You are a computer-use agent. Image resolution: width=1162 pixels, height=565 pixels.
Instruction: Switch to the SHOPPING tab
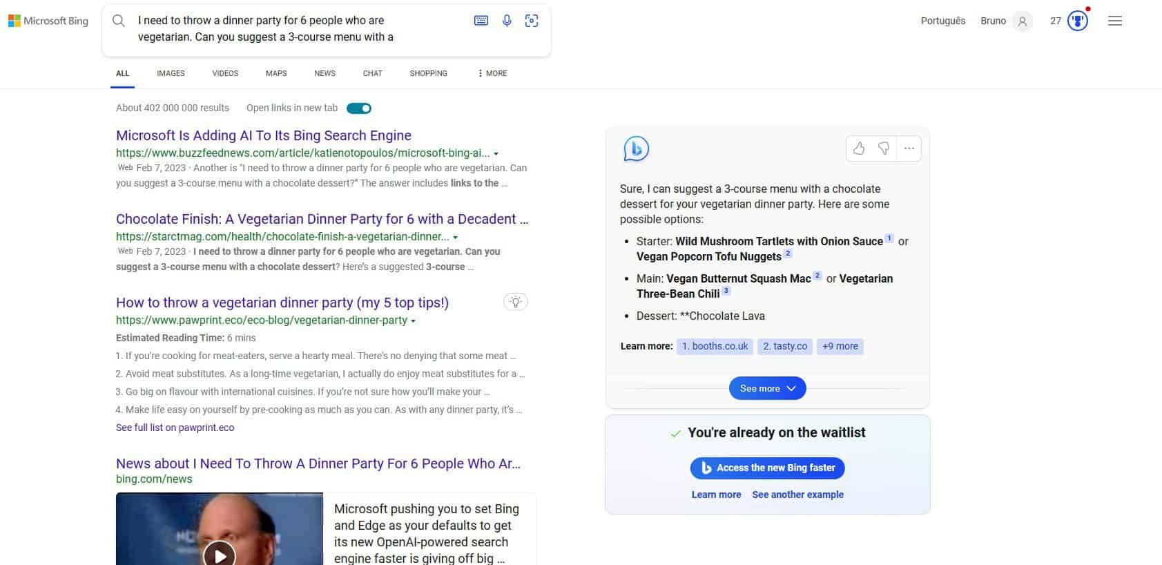(x=429, y=73)
